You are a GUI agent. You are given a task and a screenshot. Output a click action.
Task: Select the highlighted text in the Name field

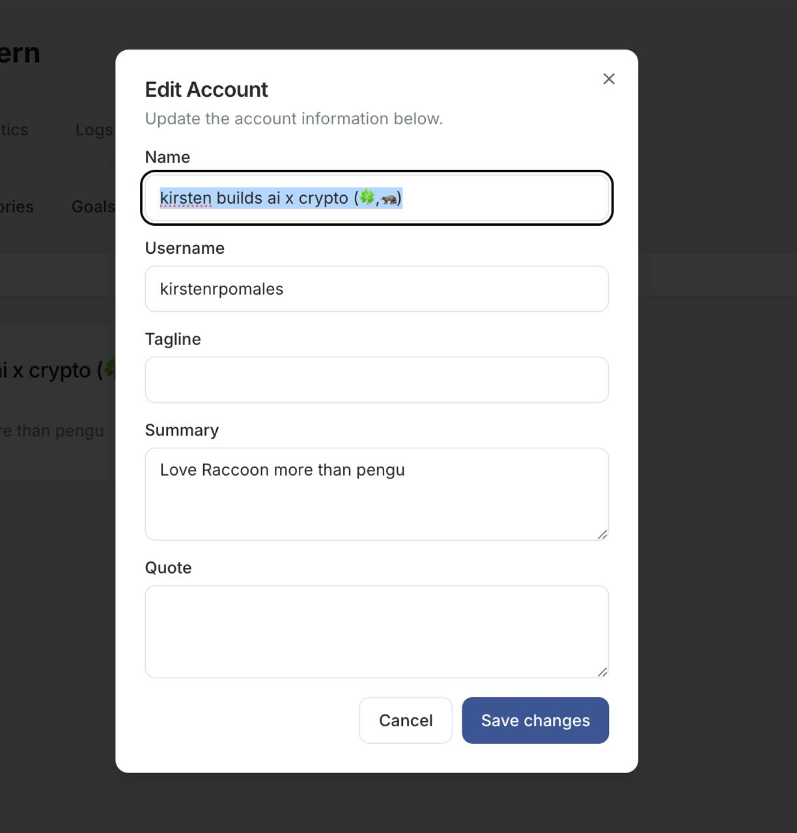click(280, 198)
